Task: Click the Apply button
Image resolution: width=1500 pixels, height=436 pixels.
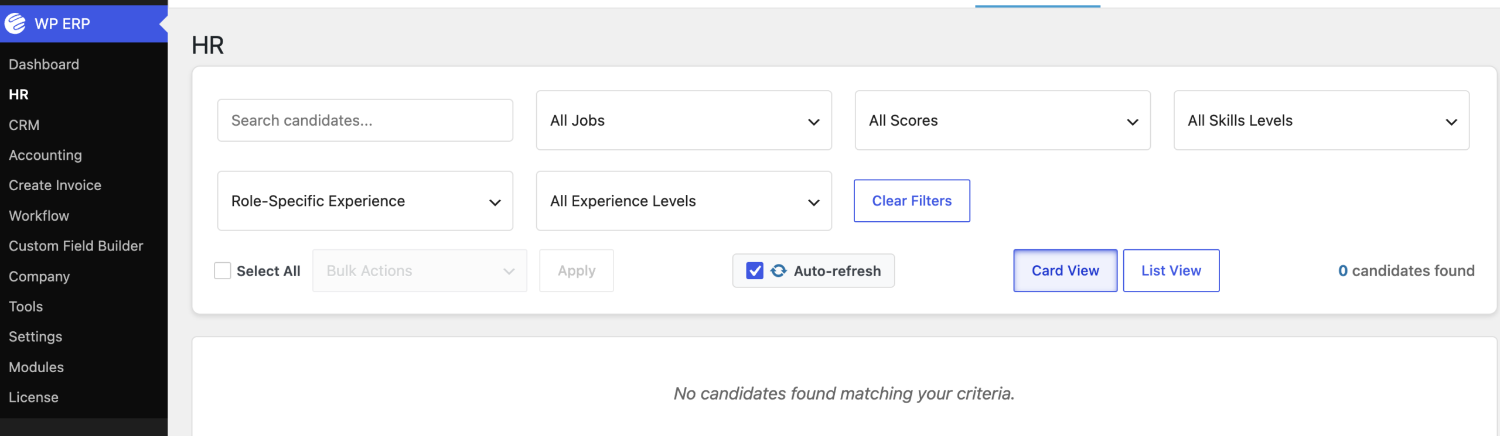Action: (577, 270)
